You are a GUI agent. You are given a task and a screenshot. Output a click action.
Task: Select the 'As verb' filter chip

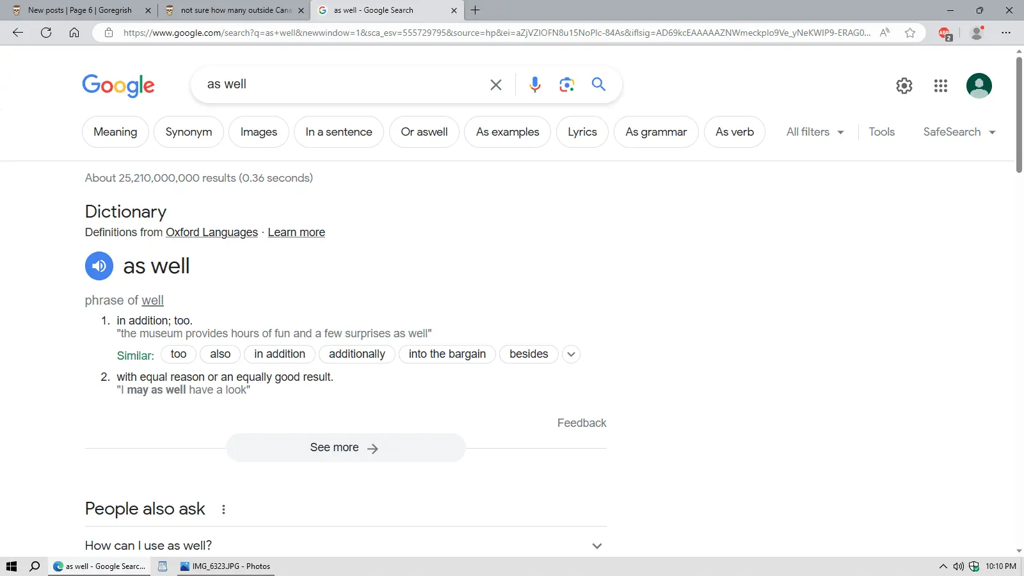(x=735, y=132)
